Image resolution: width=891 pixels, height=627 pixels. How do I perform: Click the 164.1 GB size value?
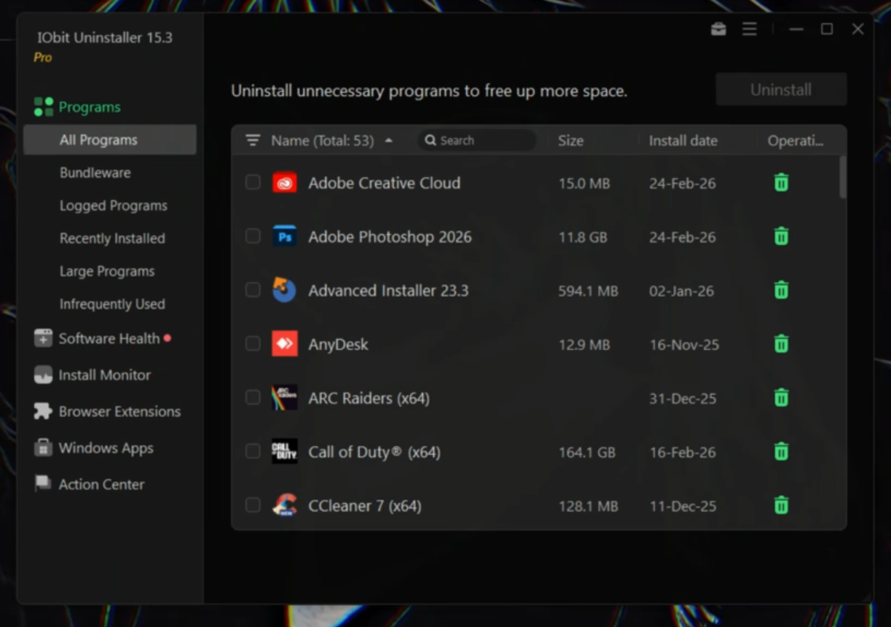point(586,452)
